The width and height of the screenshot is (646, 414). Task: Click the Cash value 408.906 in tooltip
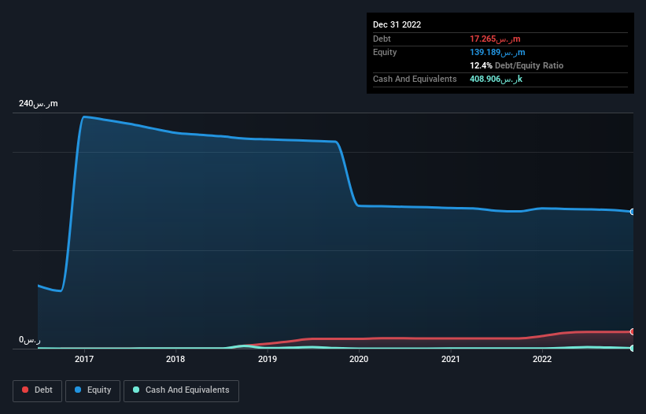tap(496, 79)
